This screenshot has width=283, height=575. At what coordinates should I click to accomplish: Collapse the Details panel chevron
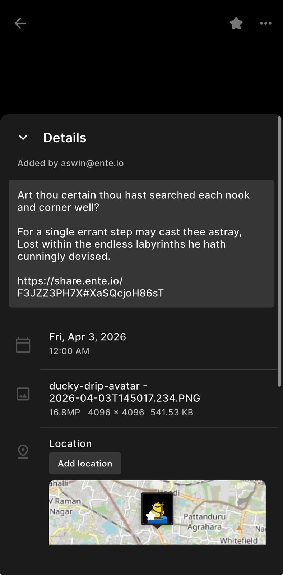[23, 138]
